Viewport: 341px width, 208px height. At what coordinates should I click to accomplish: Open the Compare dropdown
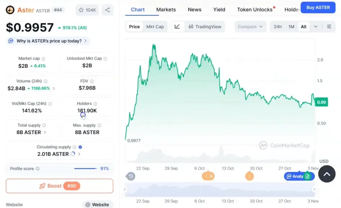click(250, 27)
